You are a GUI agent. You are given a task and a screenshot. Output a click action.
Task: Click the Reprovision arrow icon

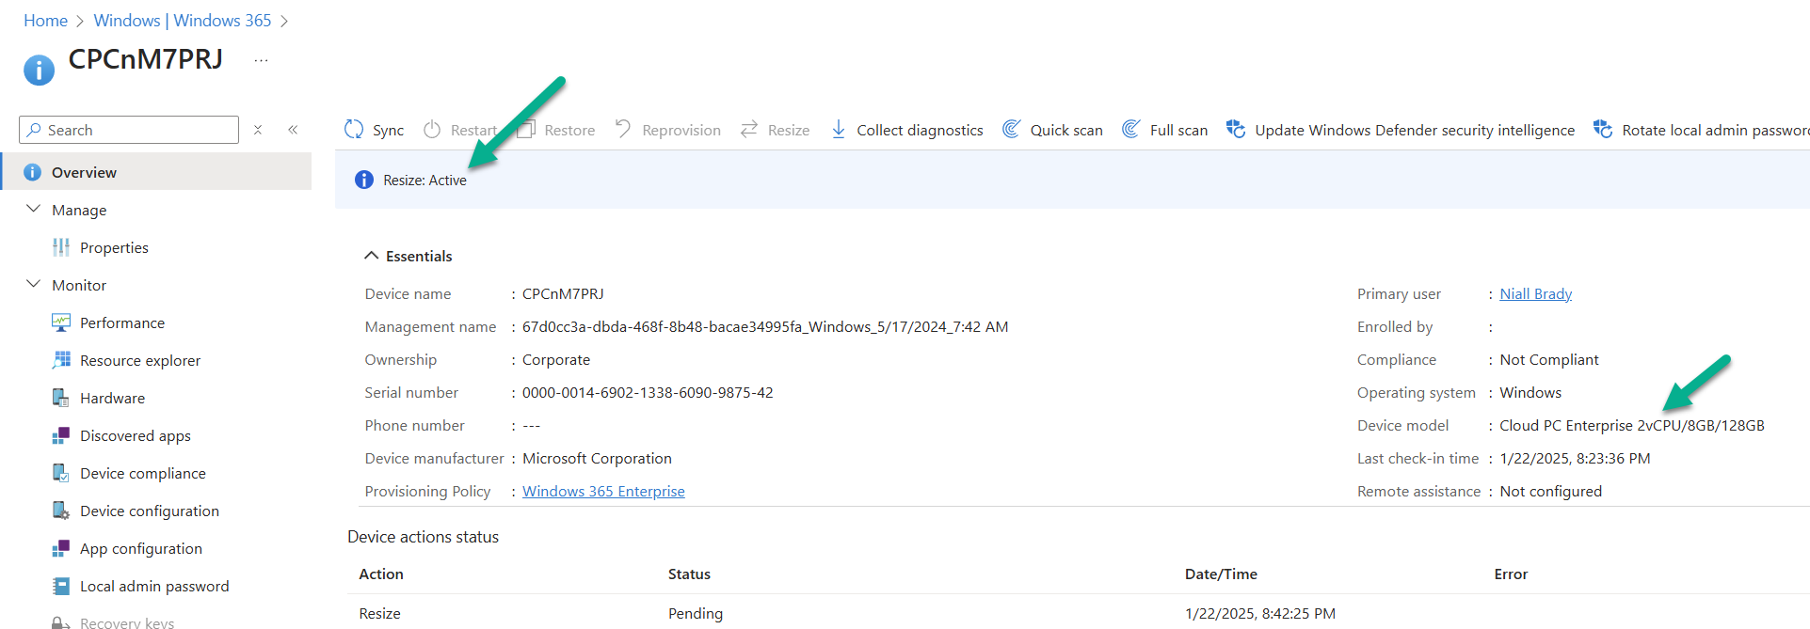tap(623, 129)
